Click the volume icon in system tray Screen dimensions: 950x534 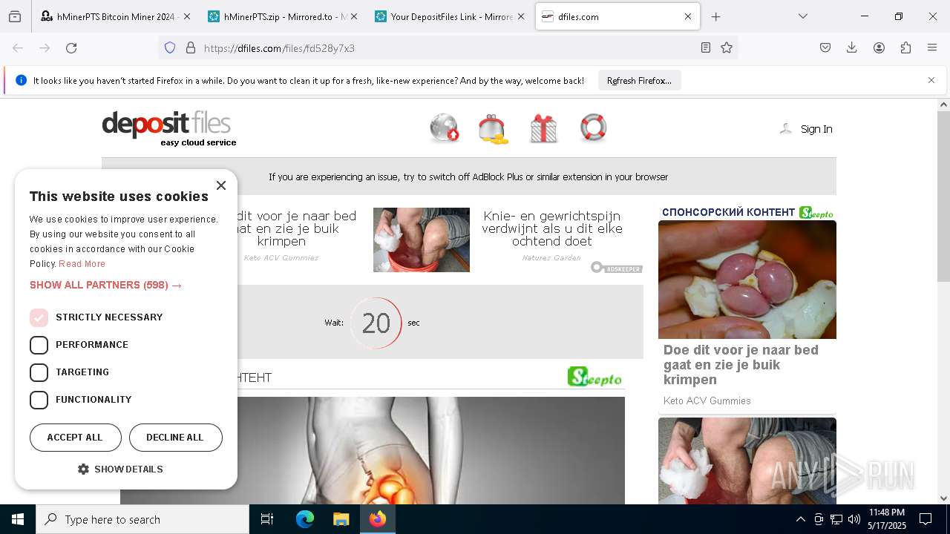[854, 519]
